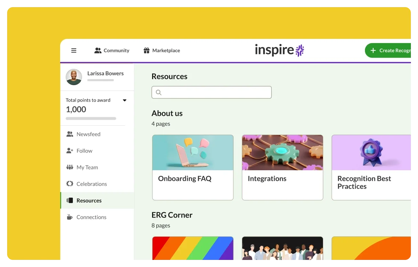Click the Celebrations wreath icon
This screenshot has height=267, width=418.
[70, 184]
